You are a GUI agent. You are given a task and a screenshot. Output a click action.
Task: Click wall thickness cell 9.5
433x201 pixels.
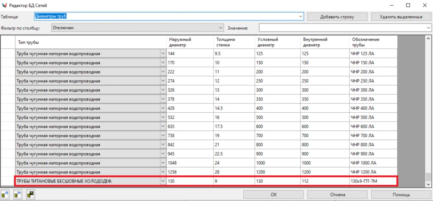[234, 53]
